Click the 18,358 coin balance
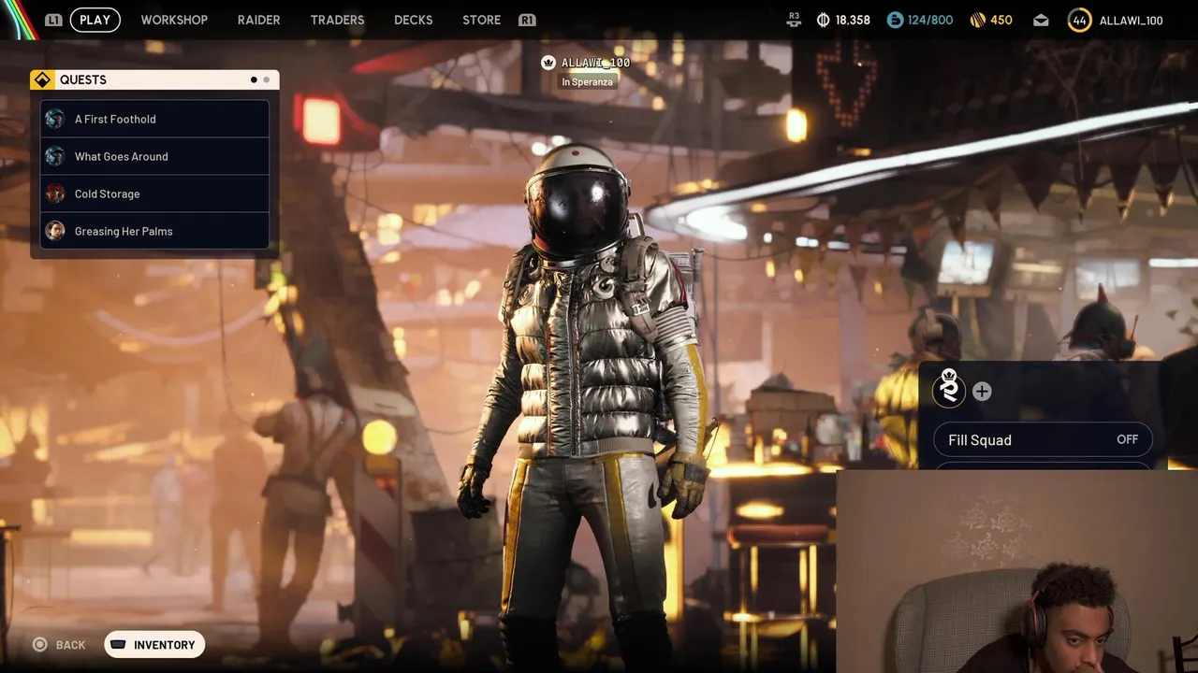The image size is (1198, 673). pos(853,21)
